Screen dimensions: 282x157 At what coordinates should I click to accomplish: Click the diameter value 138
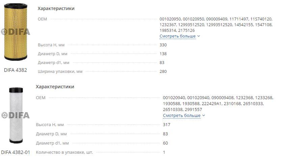(163, 54)
